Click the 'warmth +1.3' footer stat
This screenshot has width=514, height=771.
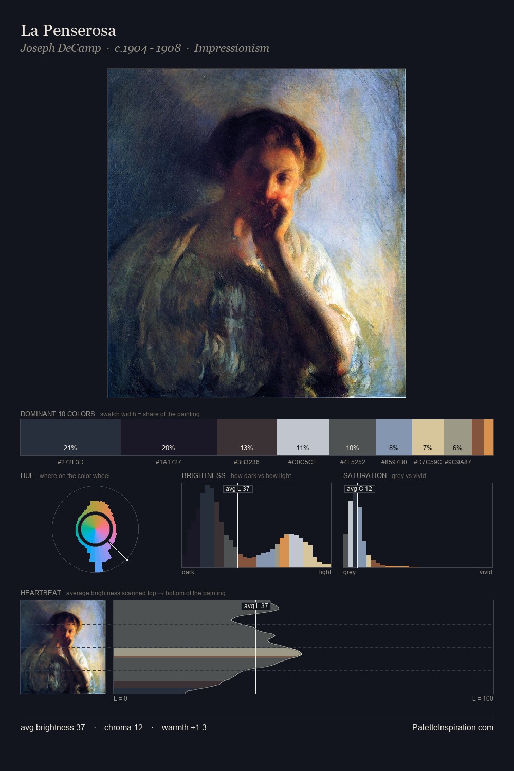click(x=184, y=728)
